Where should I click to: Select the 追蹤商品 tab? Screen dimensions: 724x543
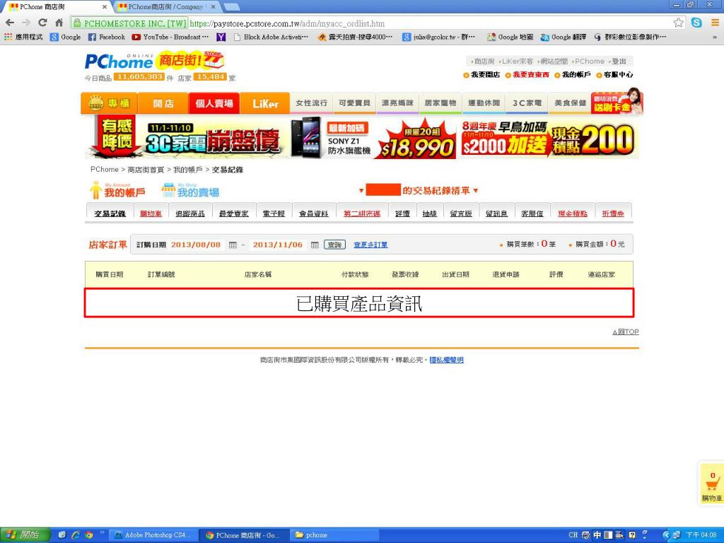tap(190, 214)
